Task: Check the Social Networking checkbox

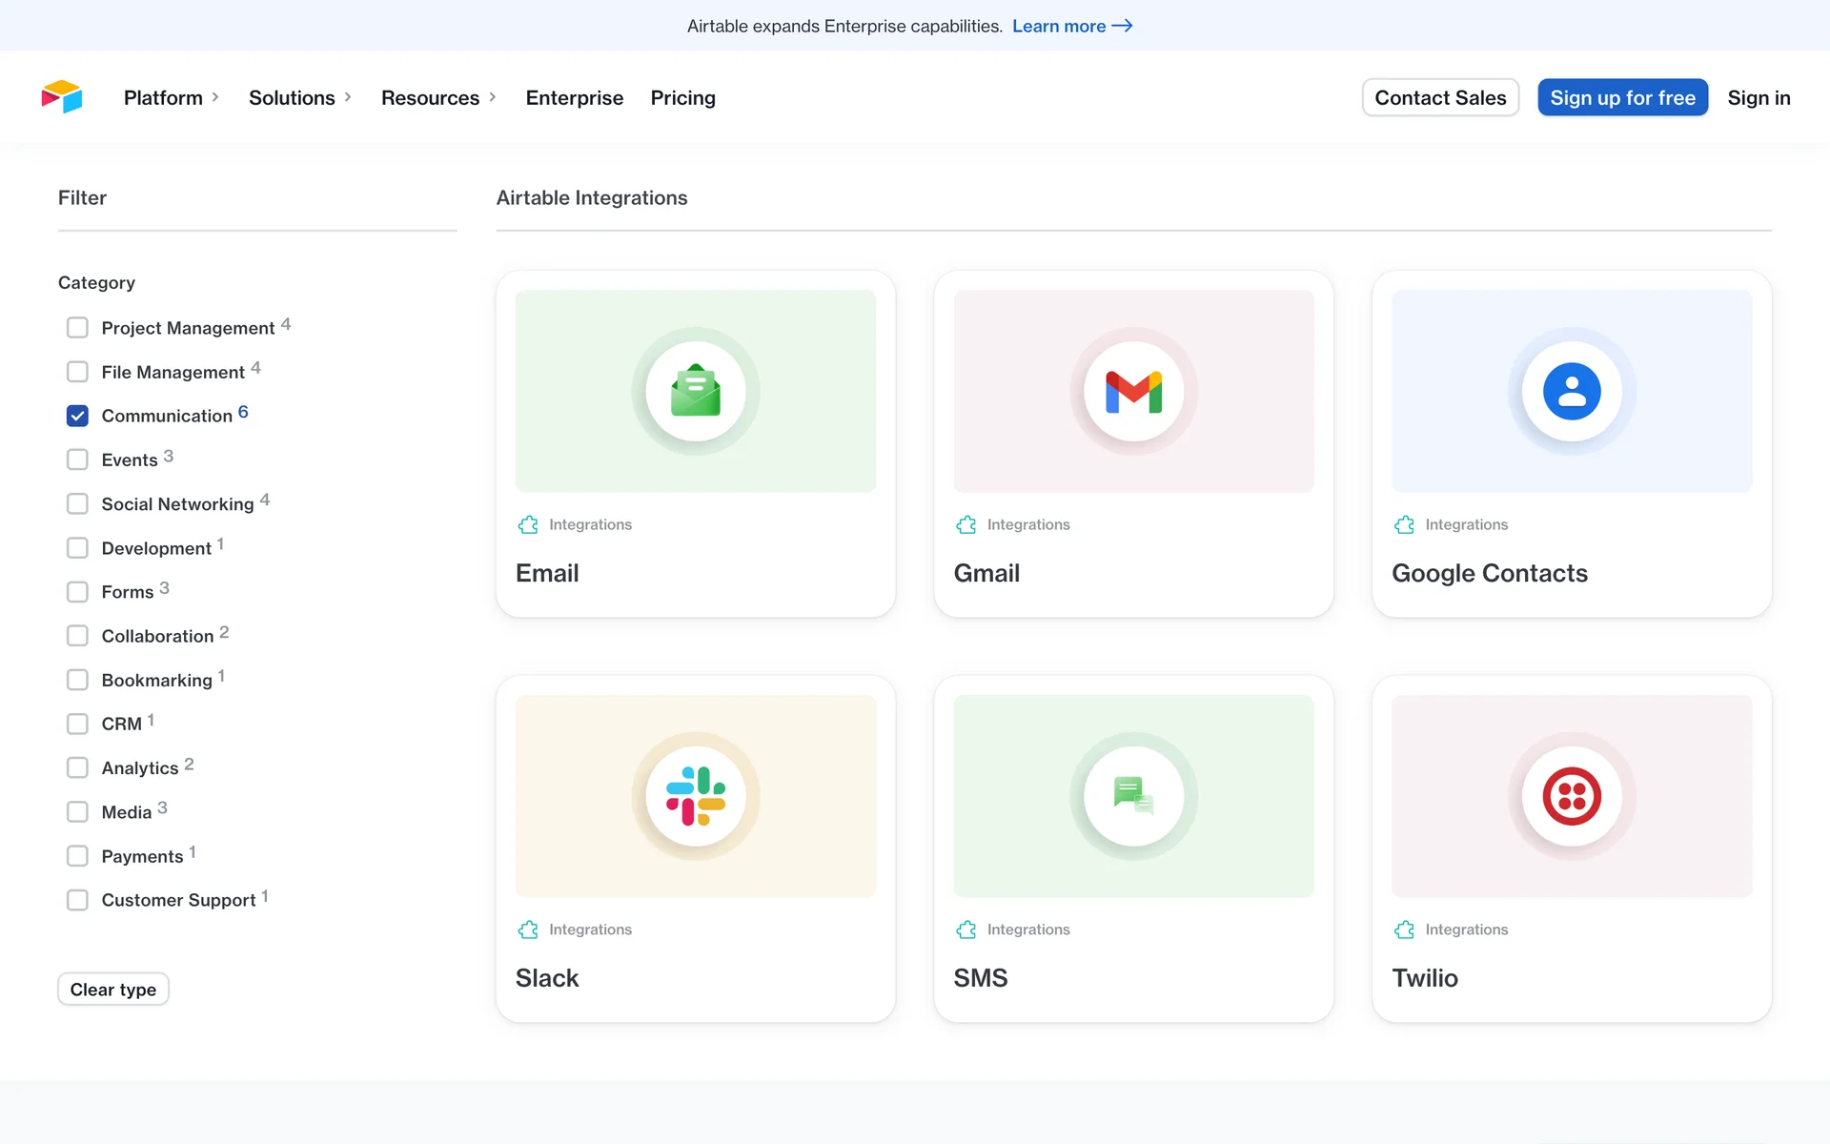Action: coord(77,504)
